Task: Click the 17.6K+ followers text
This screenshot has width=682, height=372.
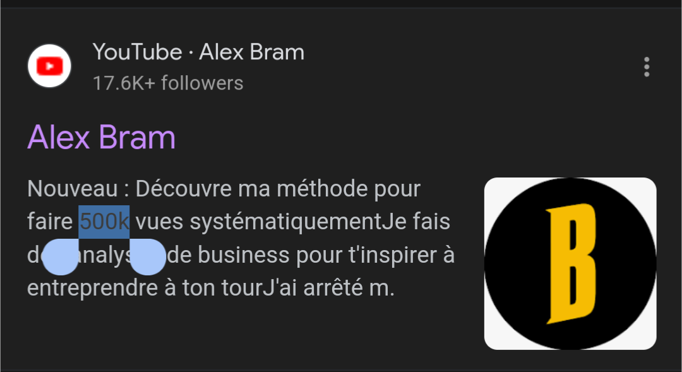Action: 168,83
